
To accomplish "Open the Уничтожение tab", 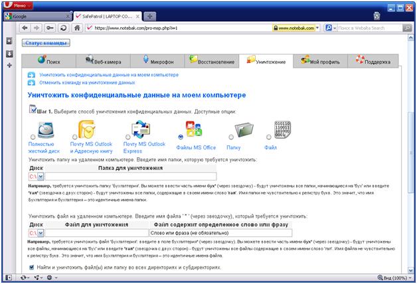I will pos(266,61).
